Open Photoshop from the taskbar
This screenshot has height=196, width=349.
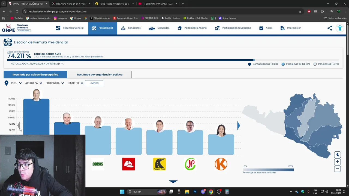(x=195, y=192)
